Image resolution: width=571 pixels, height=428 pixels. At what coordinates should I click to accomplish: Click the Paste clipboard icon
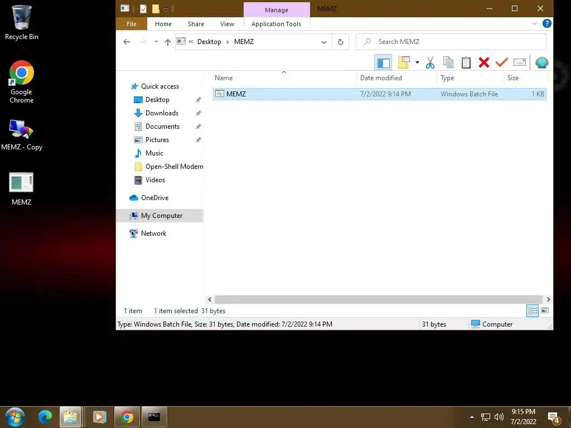pos(466,62)
